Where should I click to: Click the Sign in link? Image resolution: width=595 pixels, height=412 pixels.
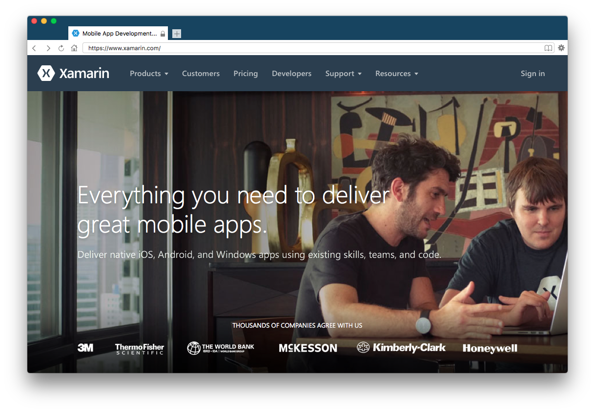(x=533, y=74)
